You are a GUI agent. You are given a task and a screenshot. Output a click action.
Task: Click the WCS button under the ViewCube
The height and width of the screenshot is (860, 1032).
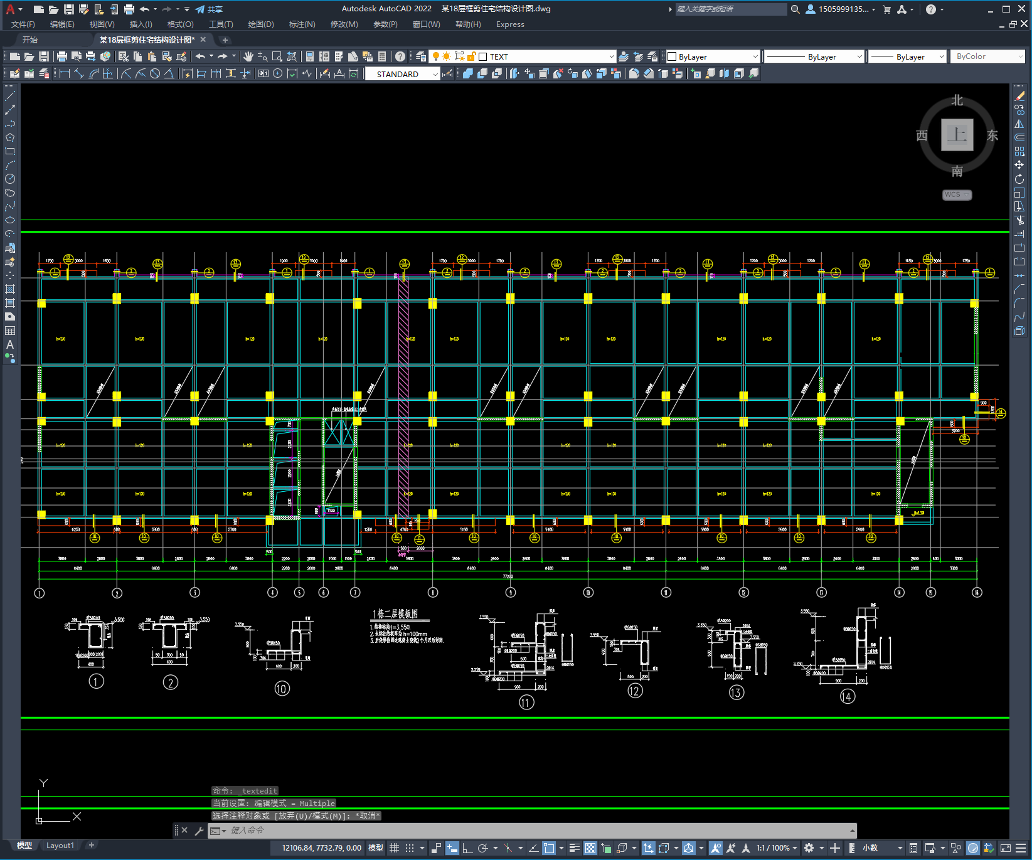[957, 194]
